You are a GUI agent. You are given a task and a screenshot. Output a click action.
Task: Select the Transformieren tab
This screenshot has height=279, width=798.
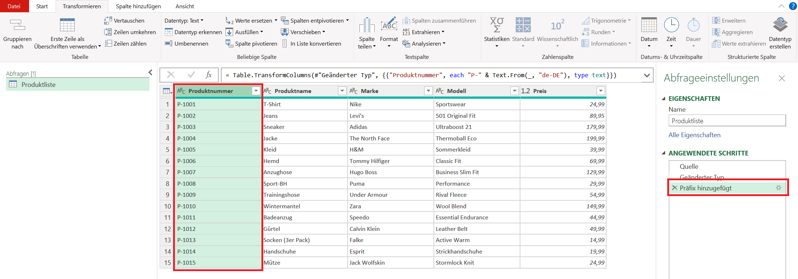tap(82, 6)
